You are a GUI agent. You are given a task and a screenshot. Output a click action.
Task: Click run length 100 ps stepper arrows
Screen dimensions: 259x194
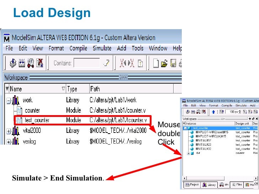(x=240, y=112)
